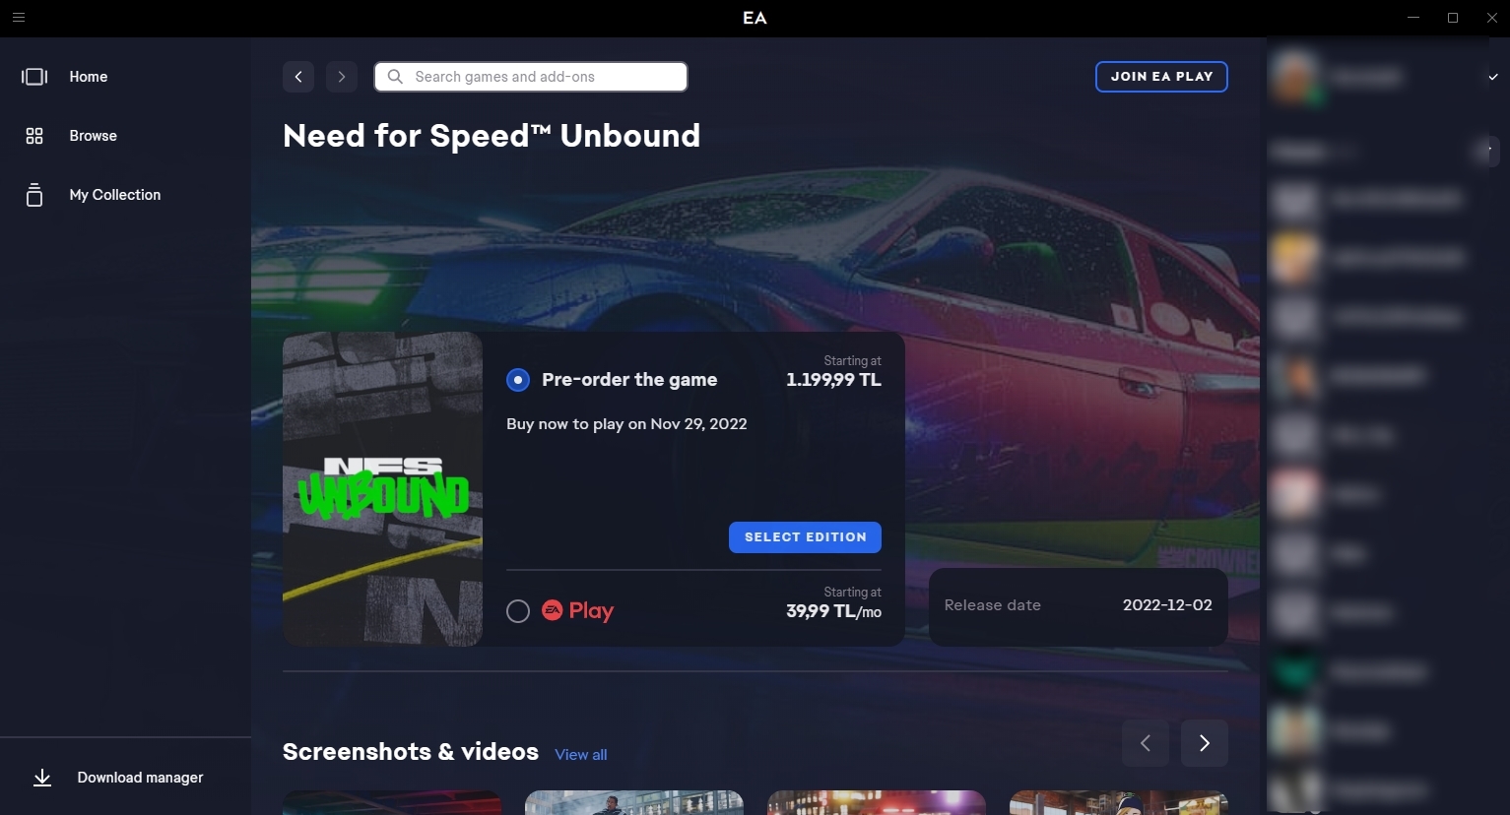The image size is (1510, 815).
Task: Go back with the left arrow button
Action: [x=298, y=77]
